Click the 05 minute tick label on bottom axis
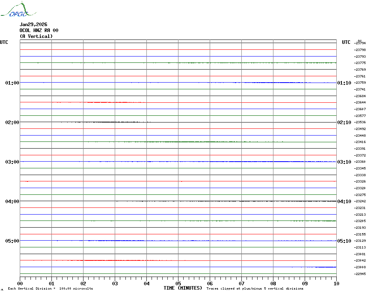The height and width of the screenshot is (294, 368). (x=178, y=283)
